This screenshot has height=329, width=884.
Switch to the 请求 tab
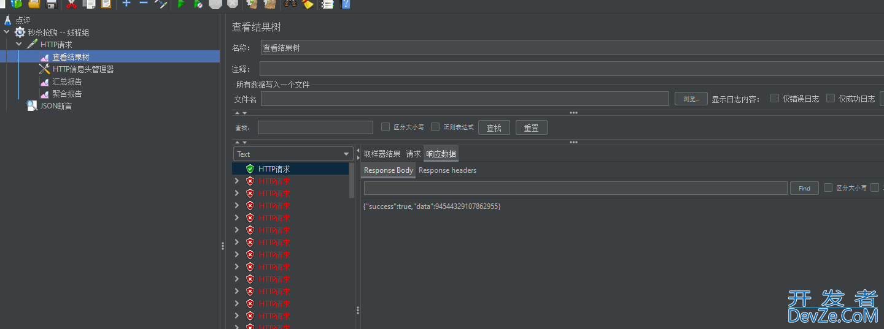pyautogui.click(x=413, y=154)
